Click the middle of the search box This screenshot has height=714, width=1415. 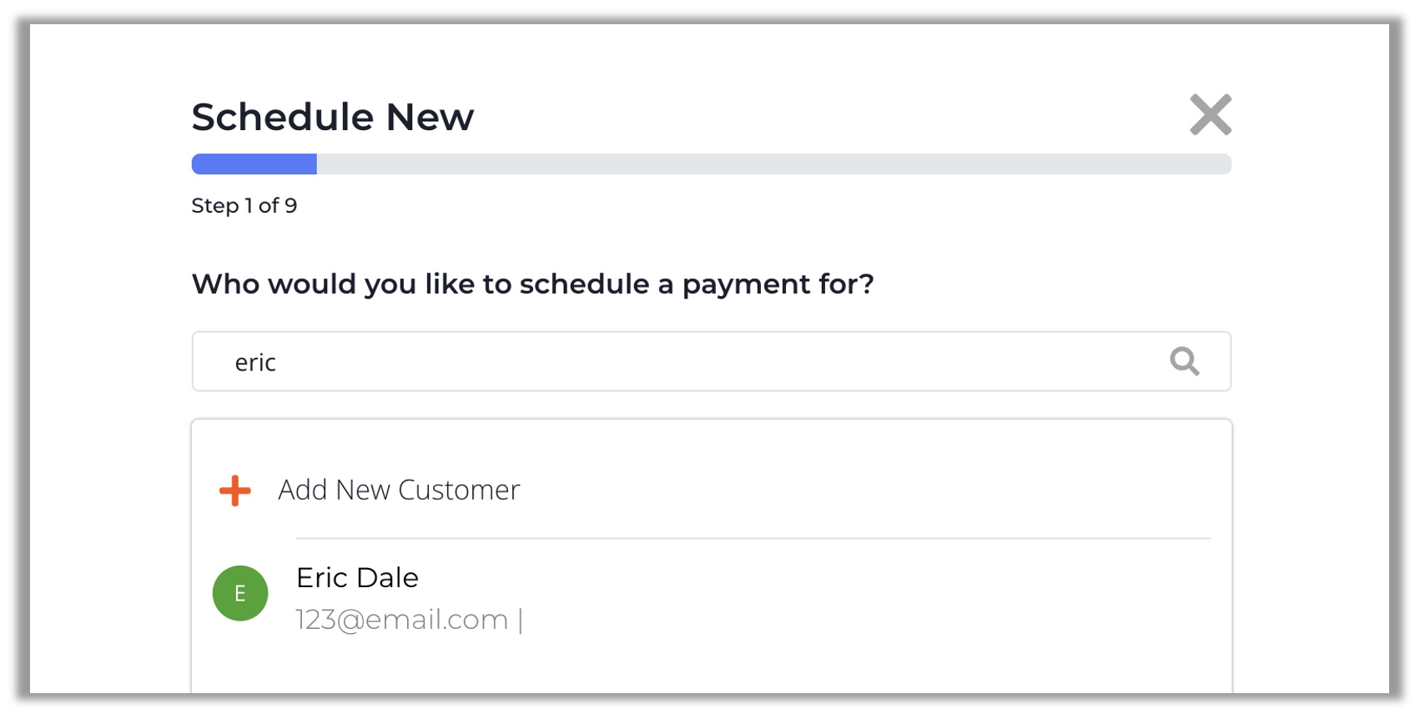(712, 361)
